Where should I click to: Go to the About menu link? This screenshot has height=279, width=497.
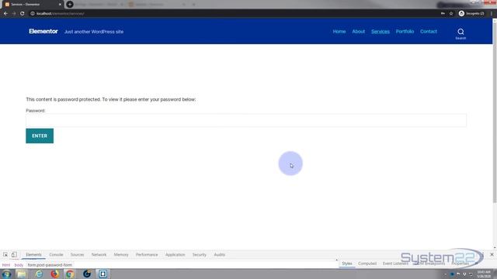tap(359, 31)
